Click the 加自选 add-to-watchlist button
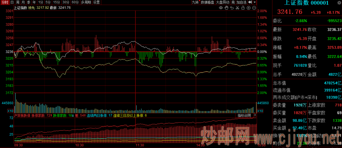342x148 pixels. [242, 2]
